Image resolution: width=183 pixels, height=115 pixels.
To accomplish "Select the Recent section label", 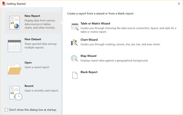I will (x=29, y=86).
